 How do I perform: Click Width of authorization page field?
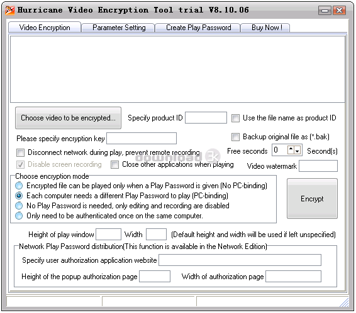(293, 277)
